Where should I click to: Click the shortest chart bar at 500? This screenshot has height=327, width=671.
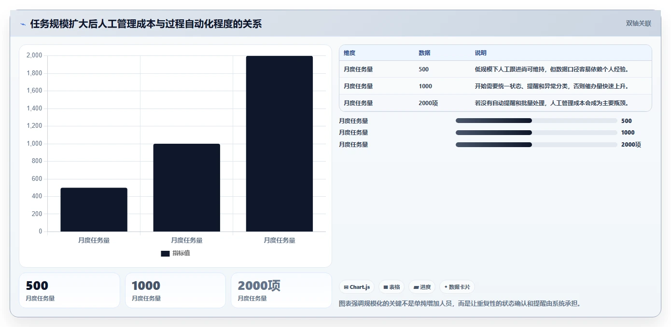pyautogui.click(x=94, y=210)
